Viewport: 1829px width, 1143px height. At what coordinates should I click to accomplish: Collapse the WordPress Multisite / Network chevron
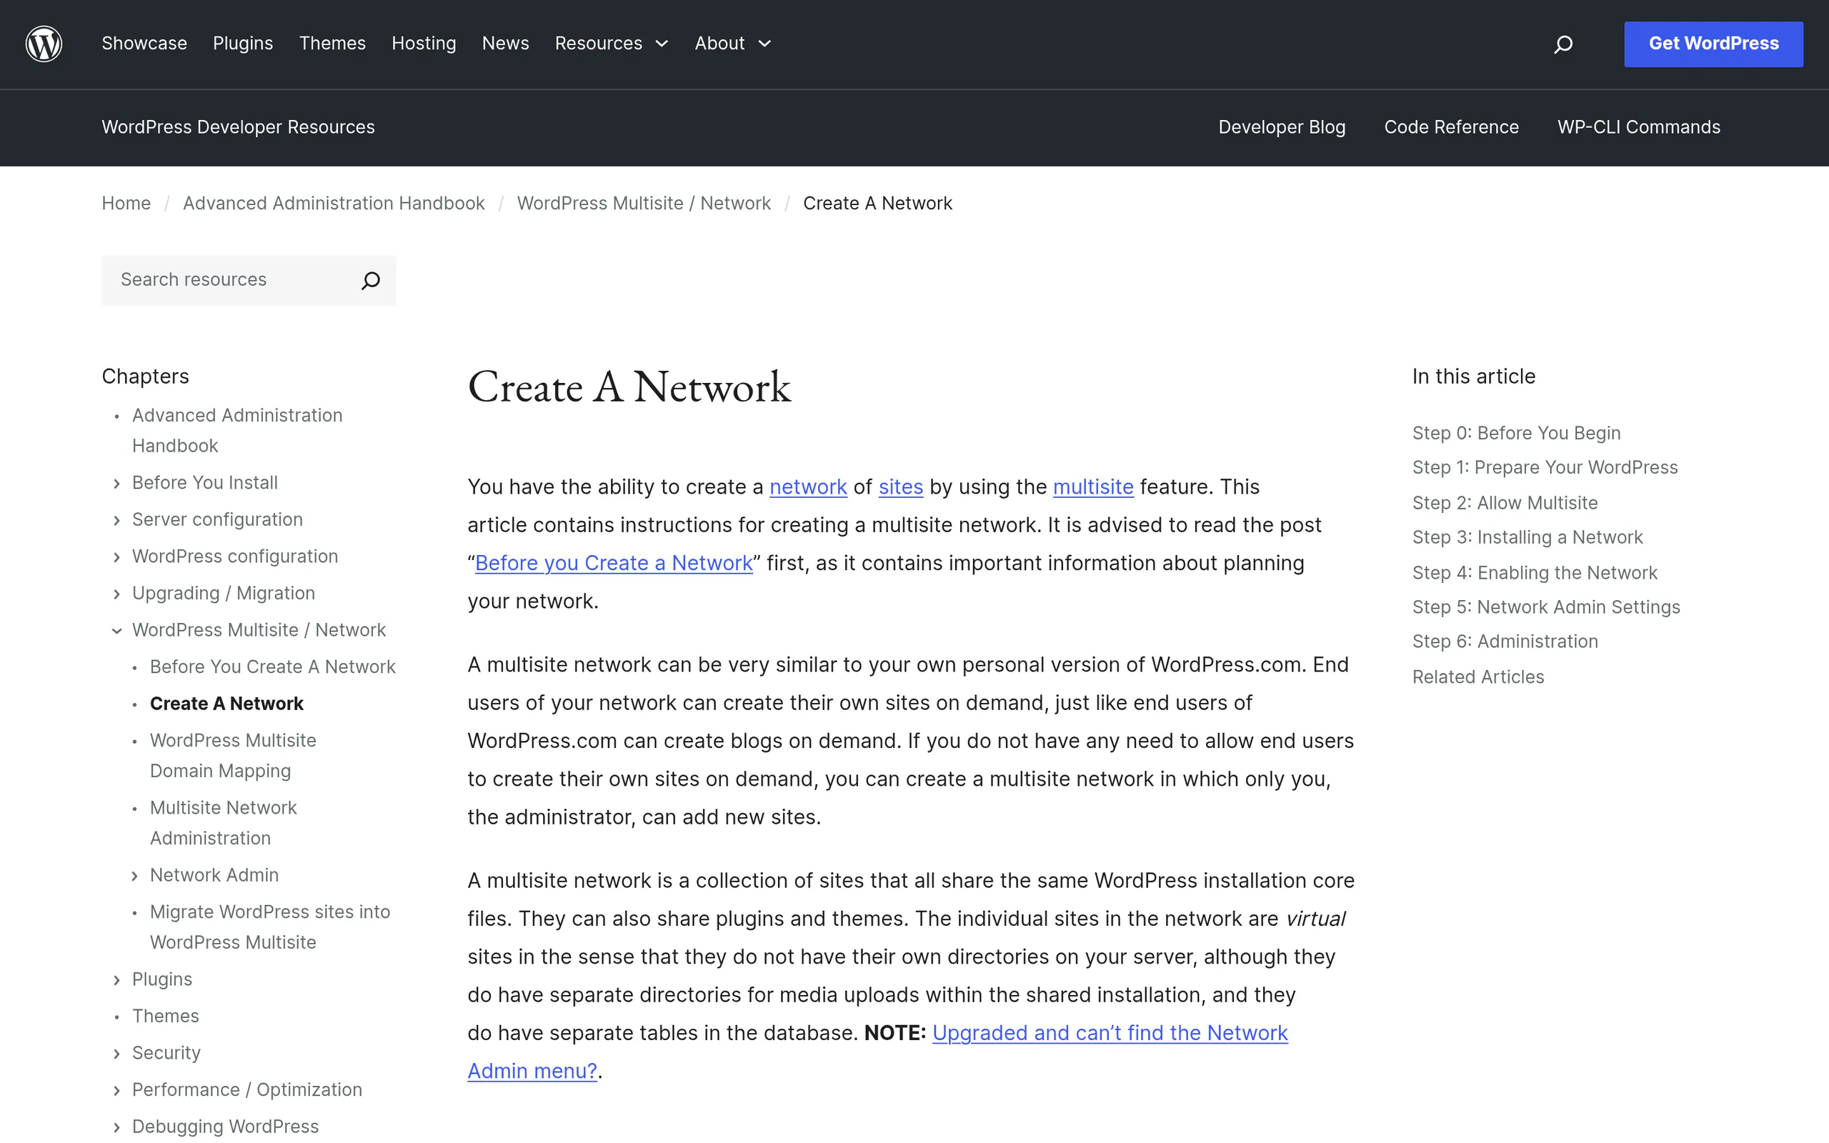[116, 631]
